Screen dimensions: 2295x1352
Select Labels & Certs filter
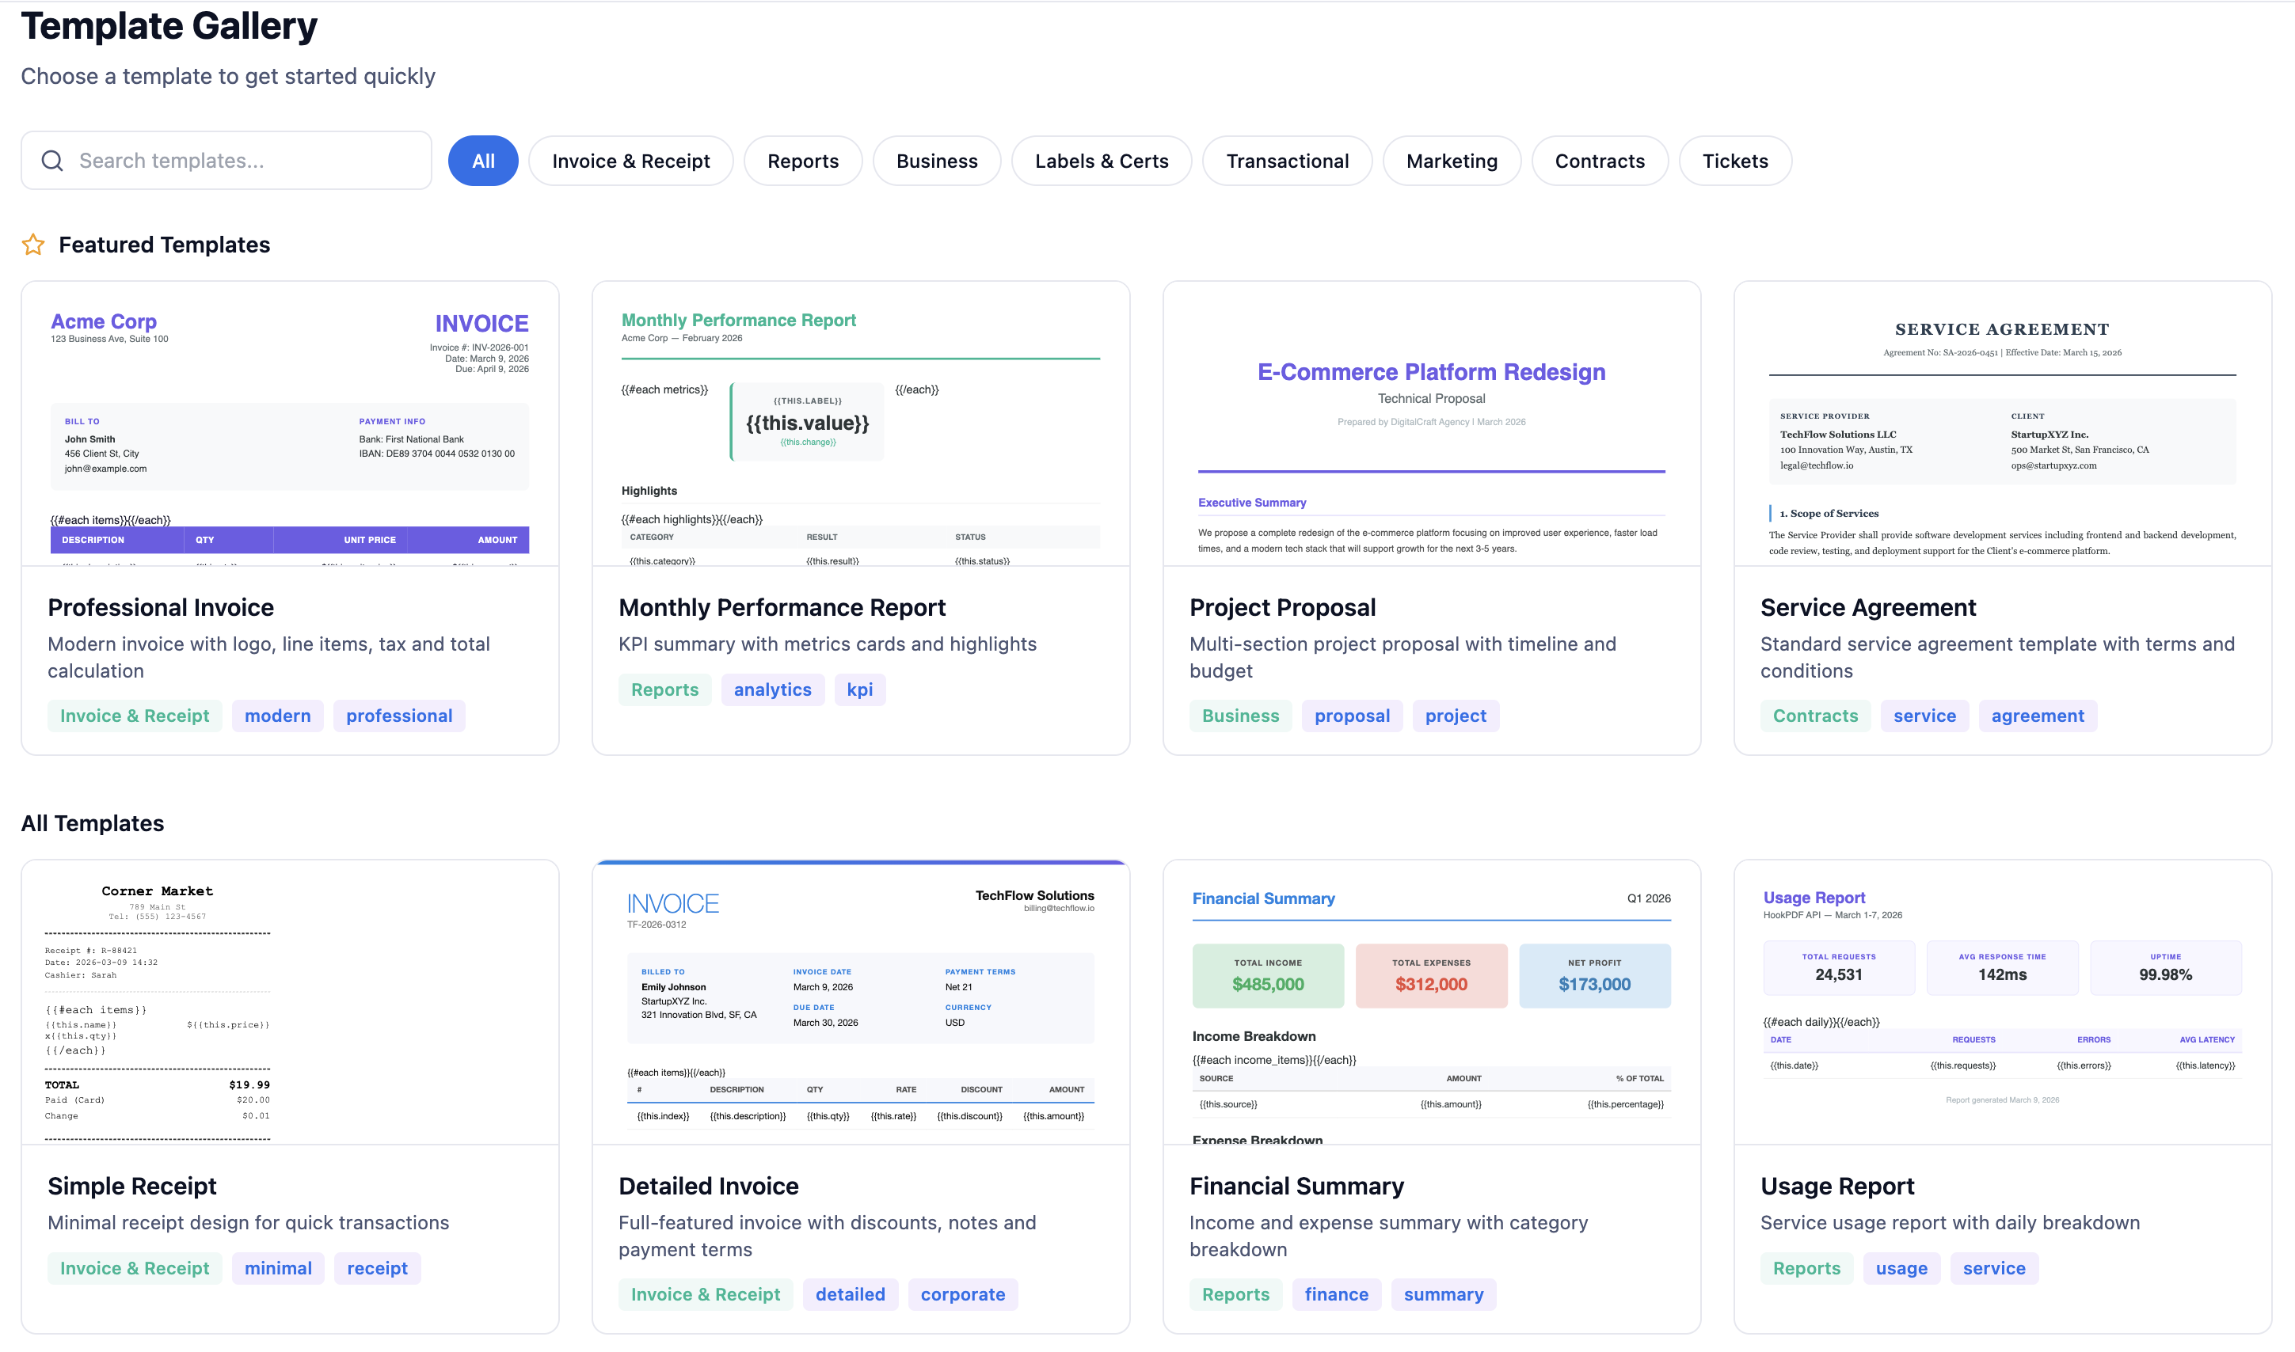(x=1101, y=161)
